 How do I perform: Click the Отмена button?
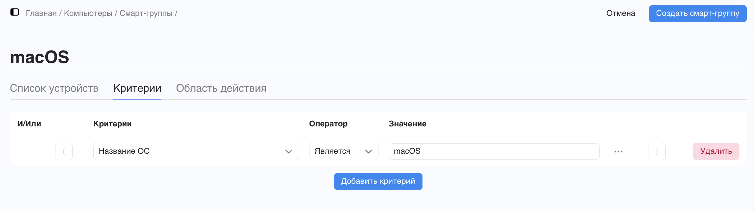point(621,13)
